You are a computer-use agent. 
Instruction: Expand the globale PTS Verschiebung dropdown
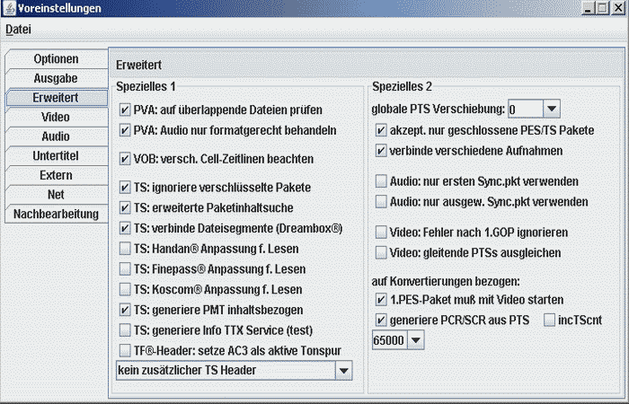[x=552, y=110]
